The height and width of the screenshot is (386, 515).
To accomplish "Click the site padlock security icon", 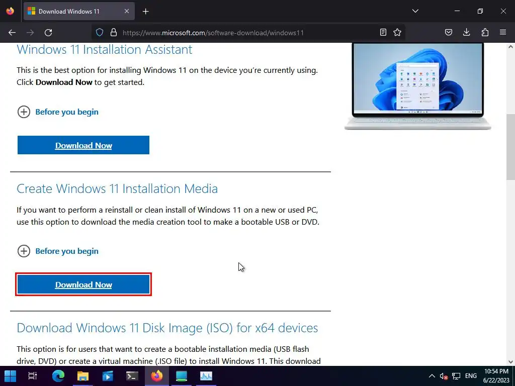I will [114, 33].
